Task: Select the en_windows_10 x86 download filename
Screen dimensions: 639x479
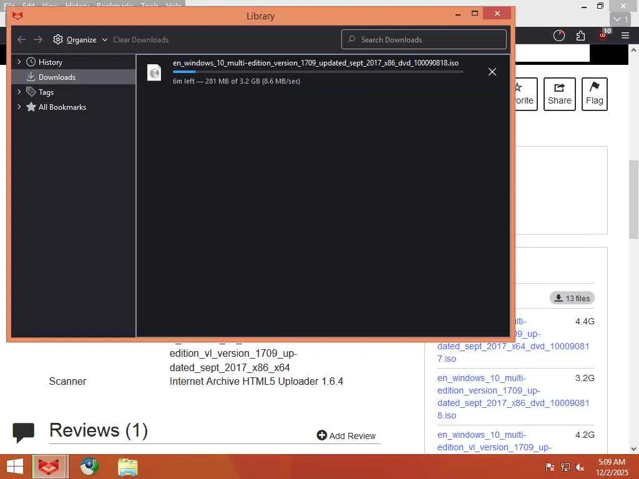Action: coord(315,63)
